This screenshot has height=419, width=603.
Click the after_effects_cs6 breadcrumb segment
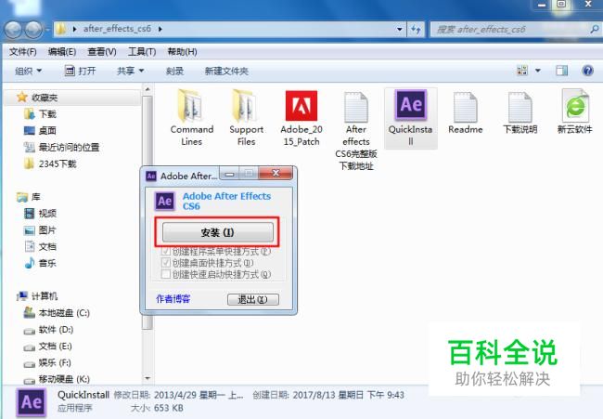117,29
